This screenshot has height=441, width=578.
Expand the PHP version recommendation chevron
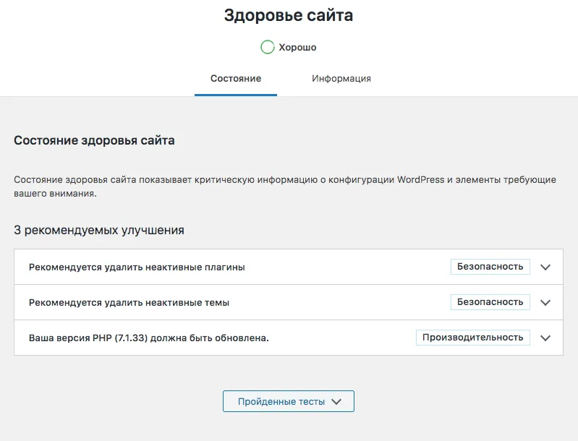(x=545, y=338)
